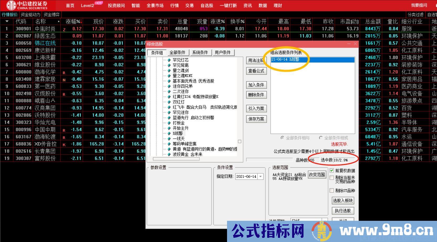
Task: Click the formula icon beside 开始主升
Action: tap(169, 128)
